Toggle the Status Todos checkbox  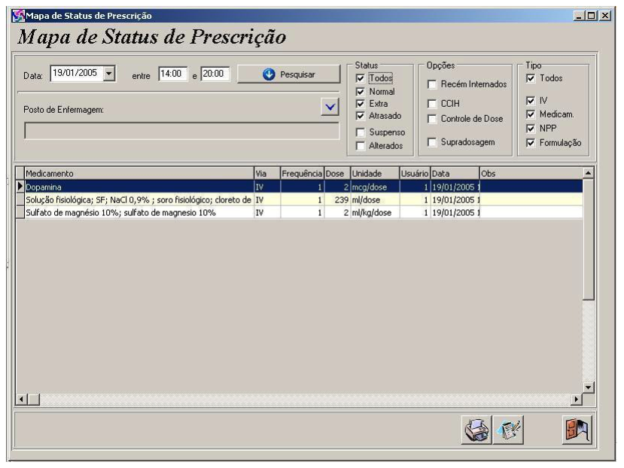pyautogui.click(x=360, y=78)
